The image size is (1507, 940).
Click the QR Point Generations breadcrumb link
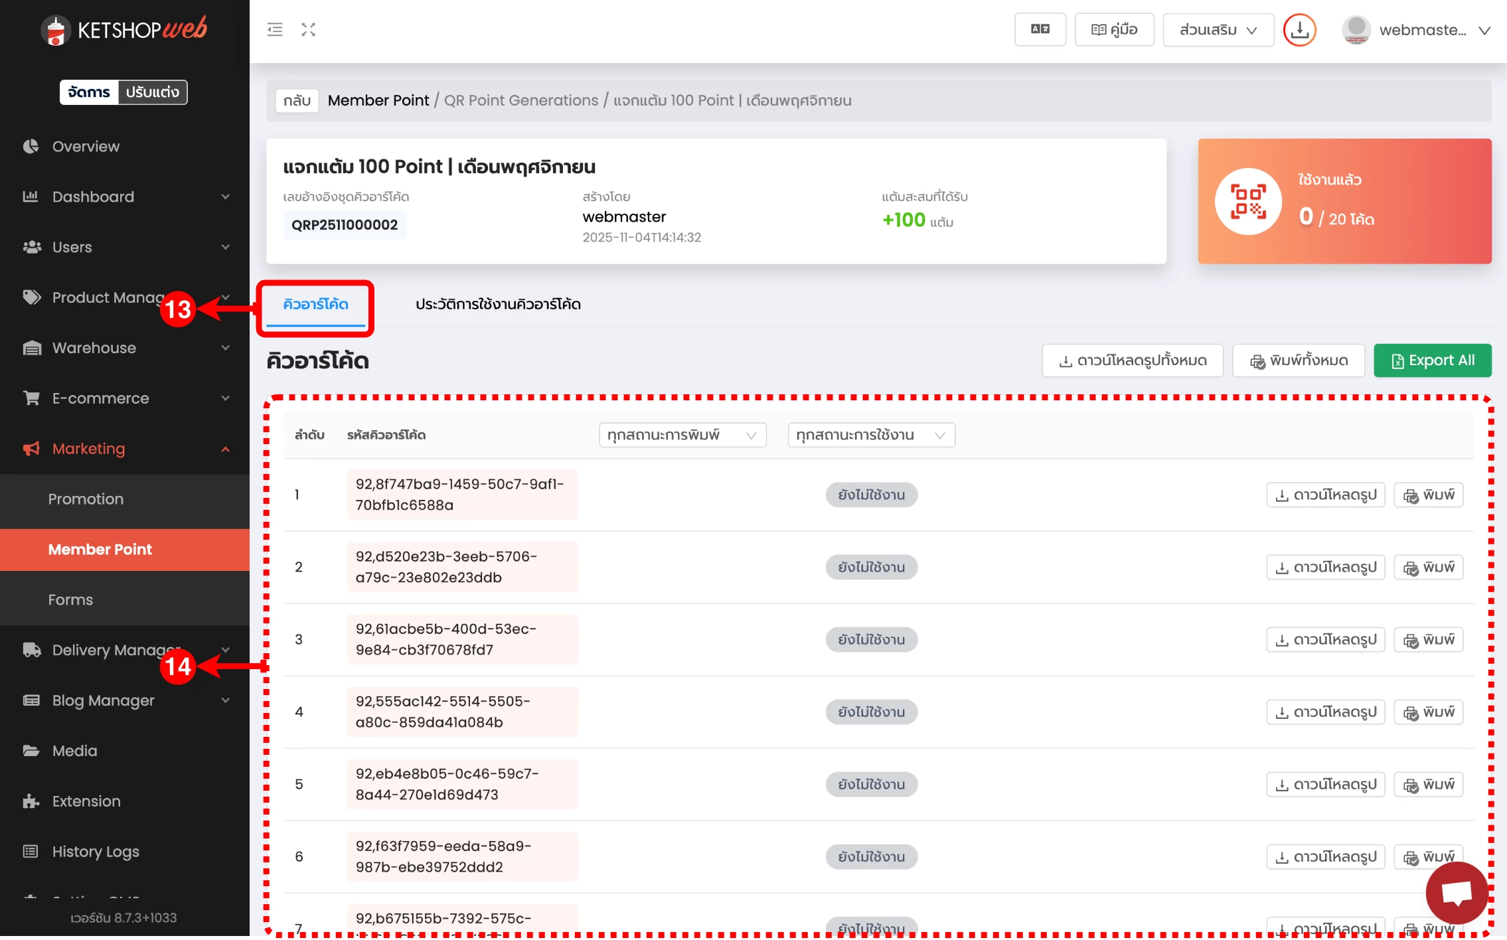click(520, 100)
